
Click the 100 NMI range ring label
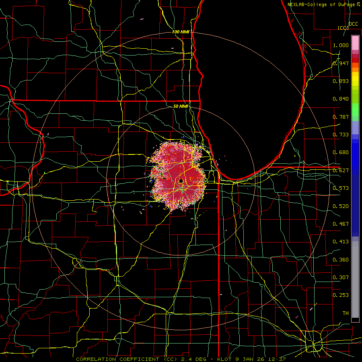(181, 32)
